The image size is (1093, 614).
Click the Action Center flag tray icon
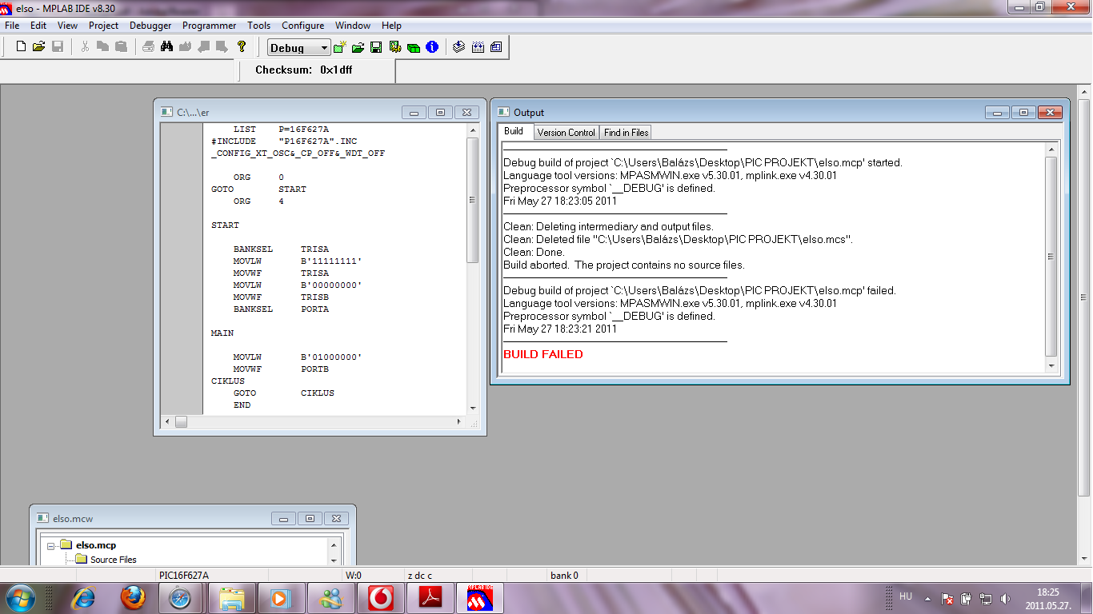point(947,598)
